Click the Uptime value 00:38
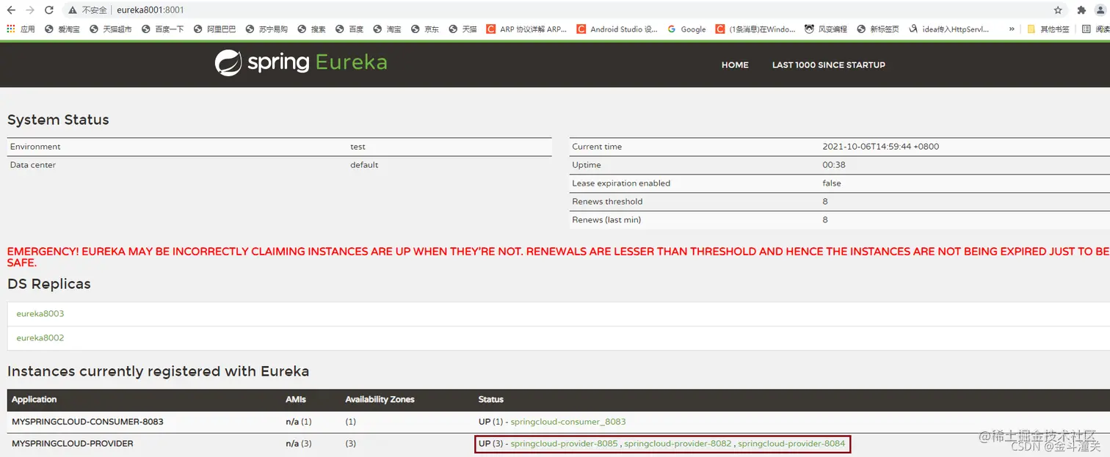The width and height of the screenshot is (1110, 457). click(834, 165)
